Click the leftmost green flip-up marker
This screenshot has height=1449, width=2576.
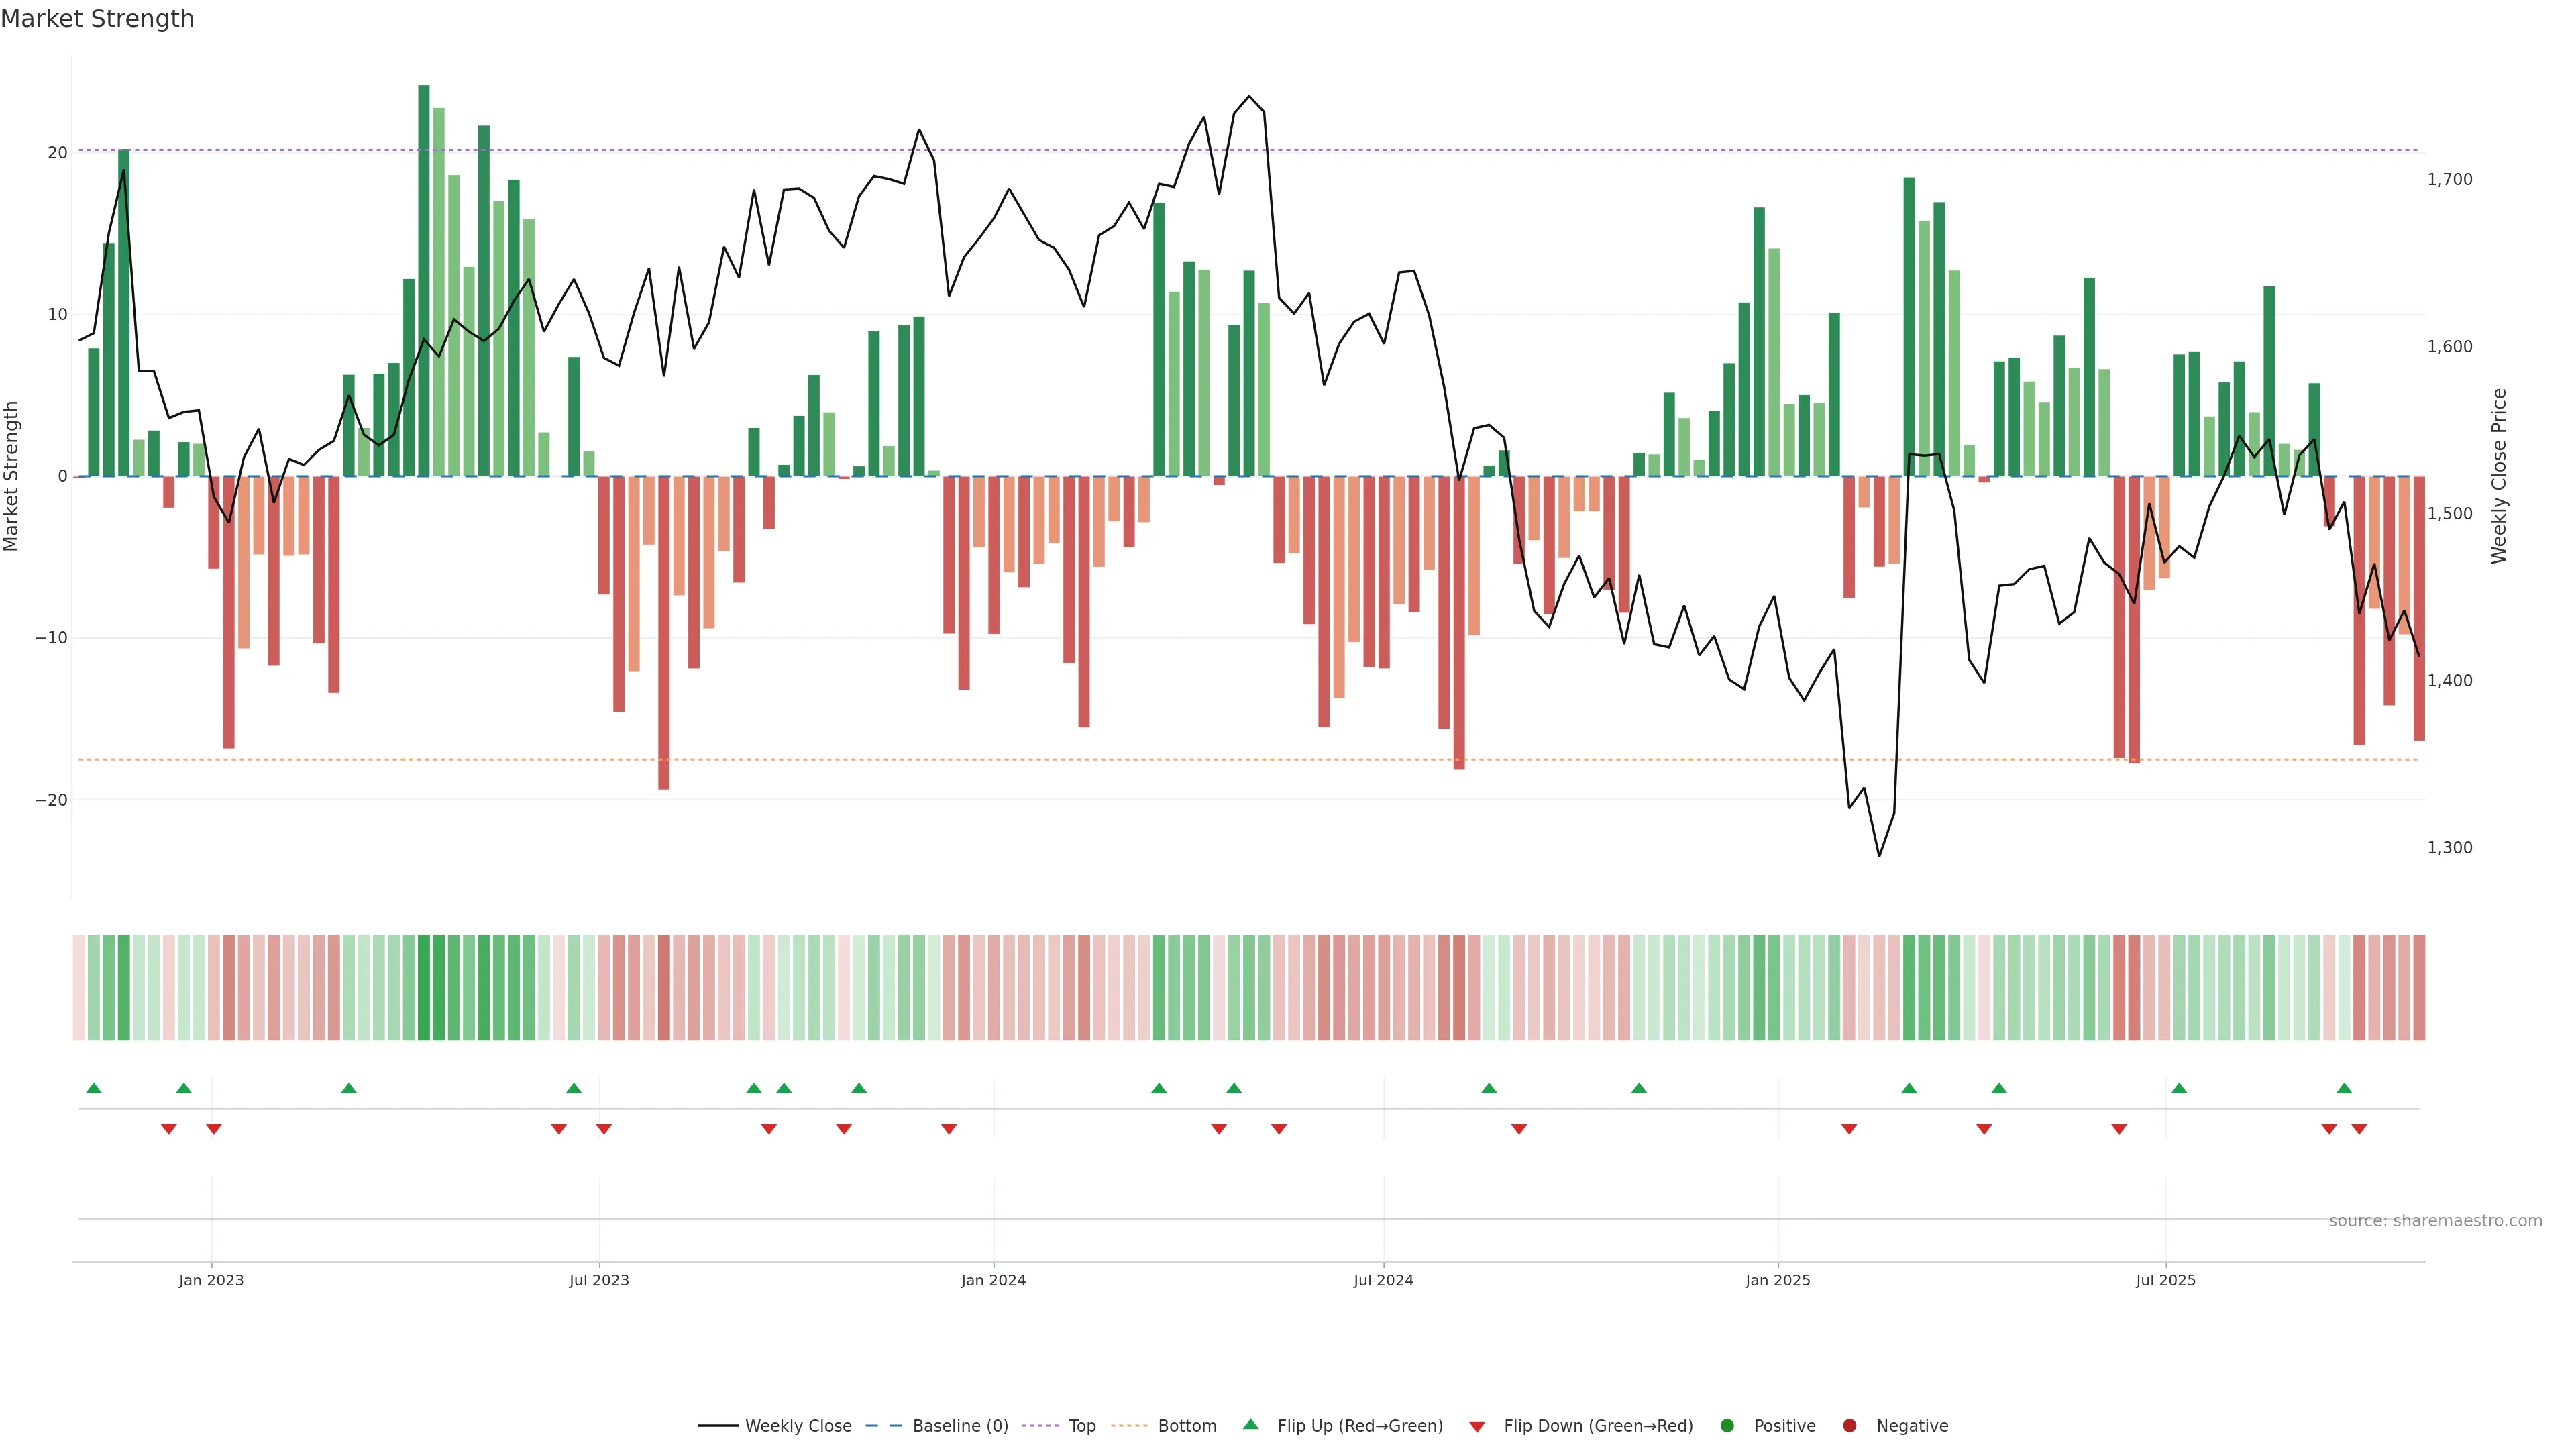click(x=94, y=1088)
